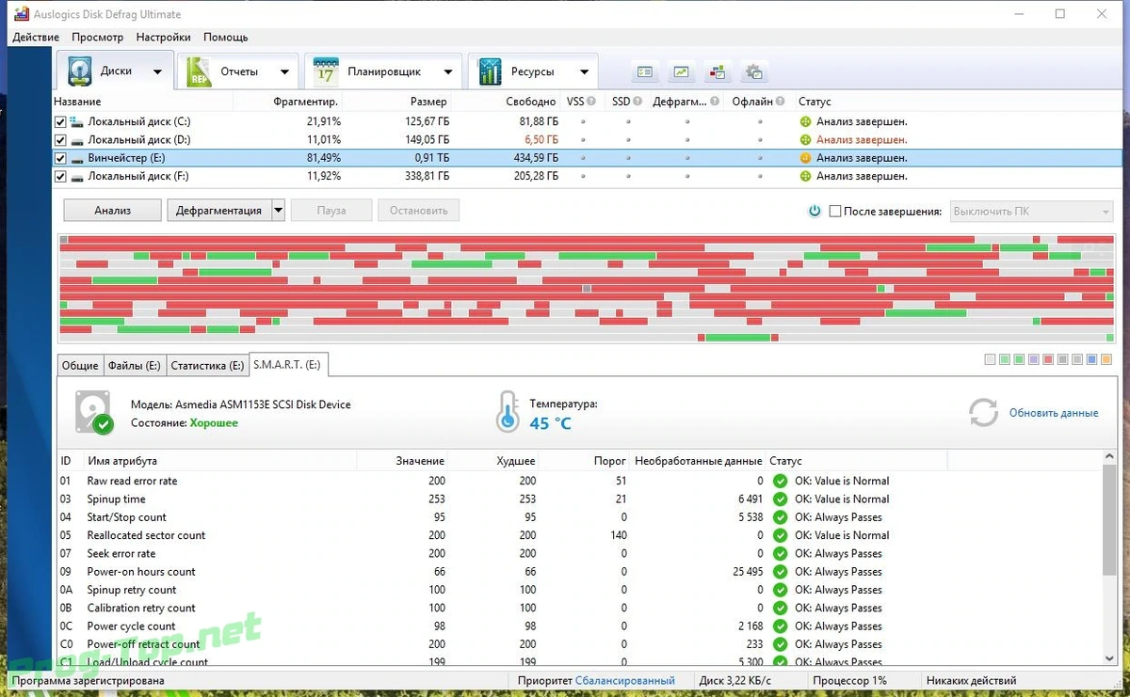Viewport: 1130px width, 697px height.
Task: Select the red legend color swatch
Action: tap(1048, 359)
